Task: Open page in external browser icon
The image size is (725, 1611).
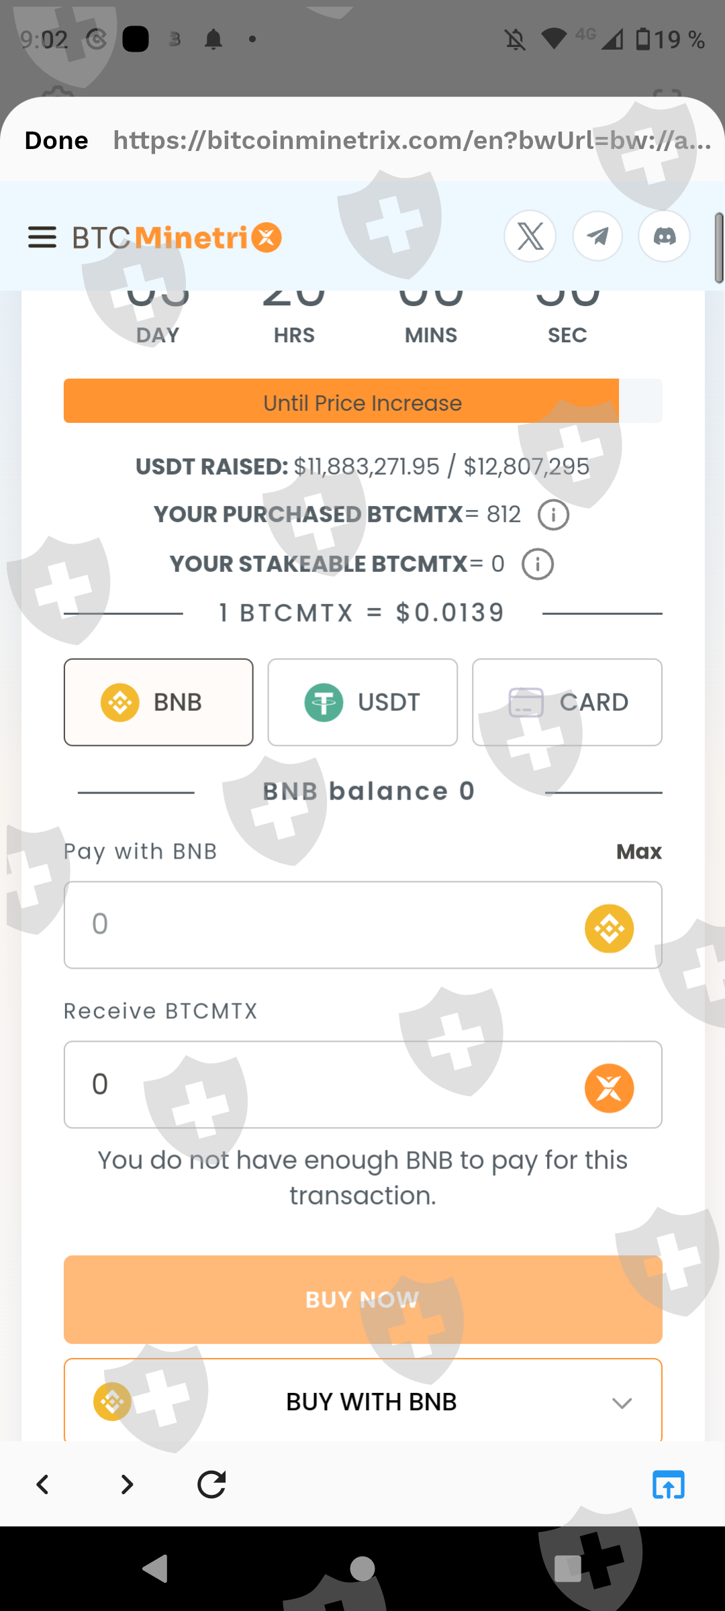Action: (x=669, y=1484)
